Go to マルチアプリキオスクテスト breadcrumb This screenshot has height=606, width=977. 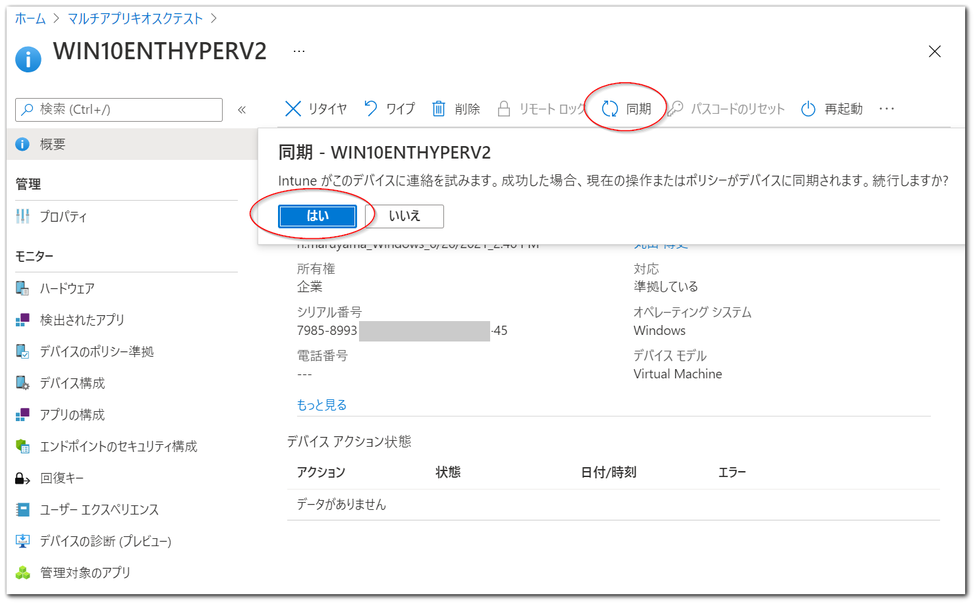pos(136,18)
